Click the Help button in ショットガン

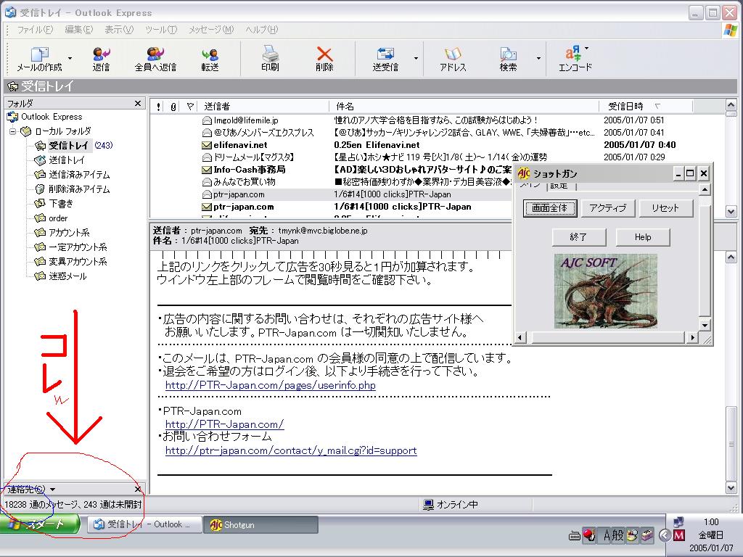pyautogui.click(x=643, y=237)
